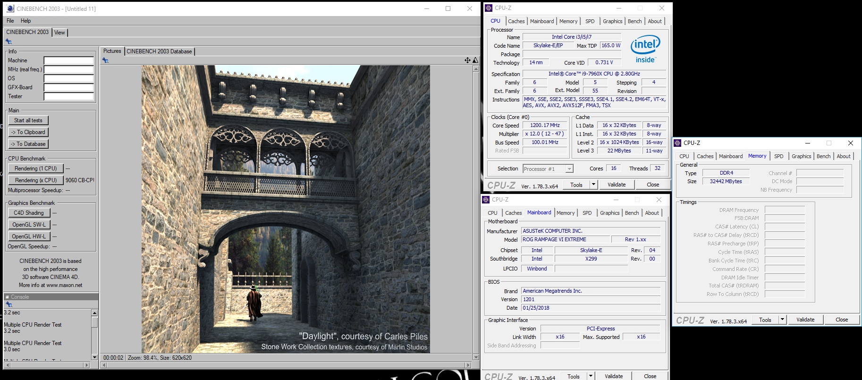Click the CPU-Z icon in the Mainboard window title bar
This screenshot has width=862, height=380.
click(x=486, y=200)
